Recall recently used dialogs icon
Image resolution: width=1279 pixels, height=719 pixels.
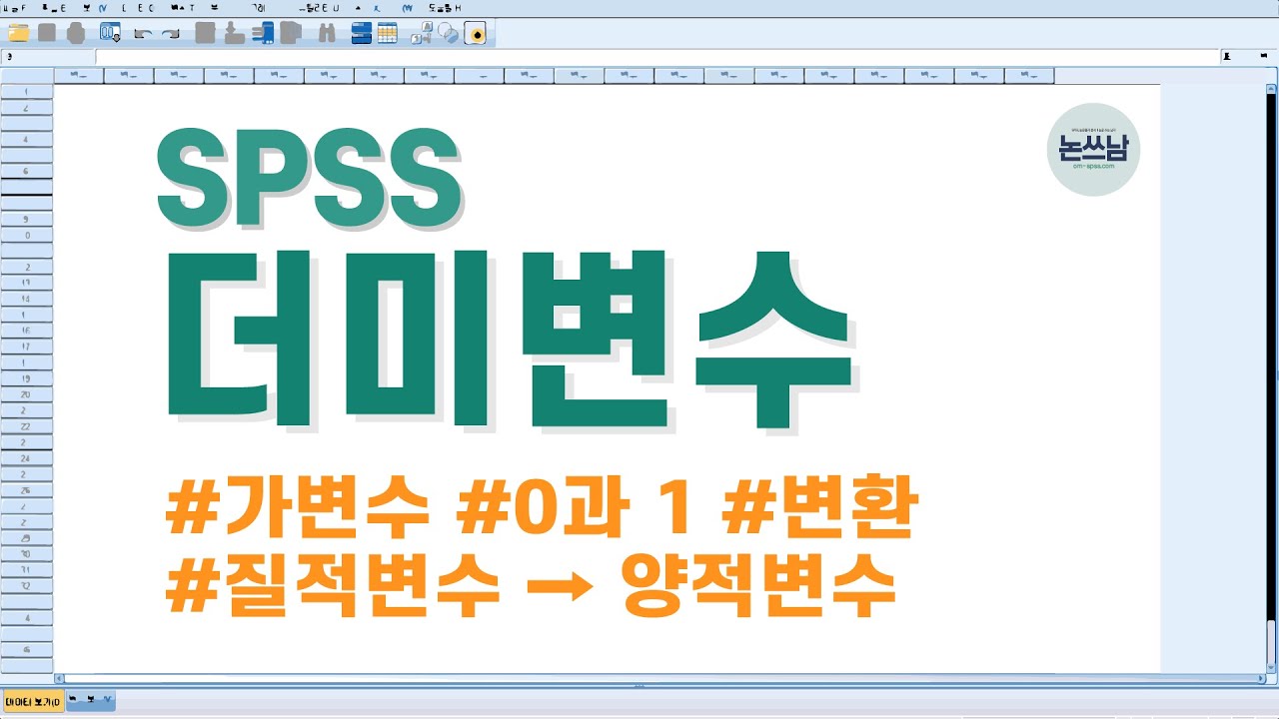coord(110,33)
